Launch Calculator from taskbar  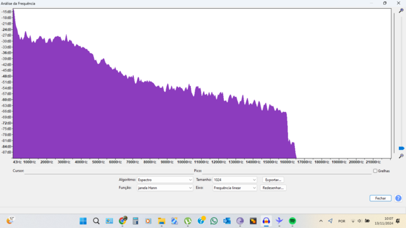coord(135,221)
